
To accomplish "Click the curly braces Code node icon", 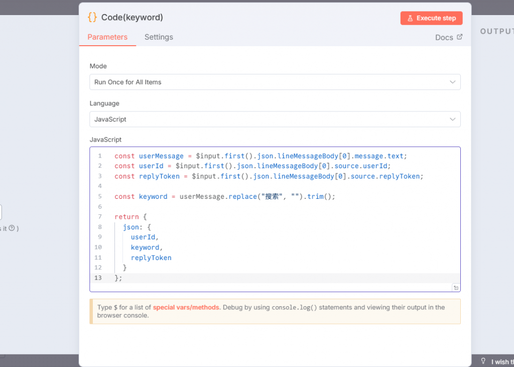I will [92, 17].
